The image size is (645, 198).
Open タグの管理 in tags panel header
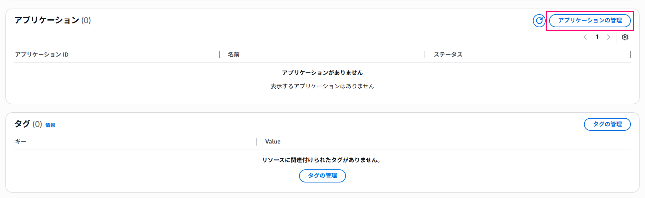(607, 124)
